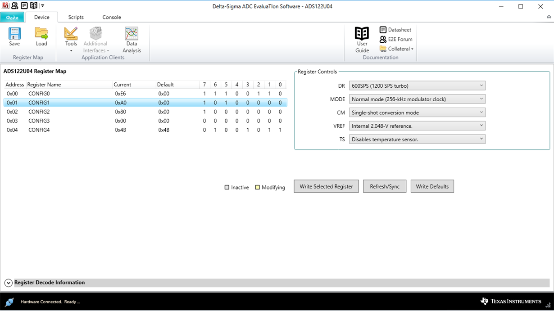Select the CONFIG0 register row
This screenshot has height=311, width=554.
tap(145, 94)
